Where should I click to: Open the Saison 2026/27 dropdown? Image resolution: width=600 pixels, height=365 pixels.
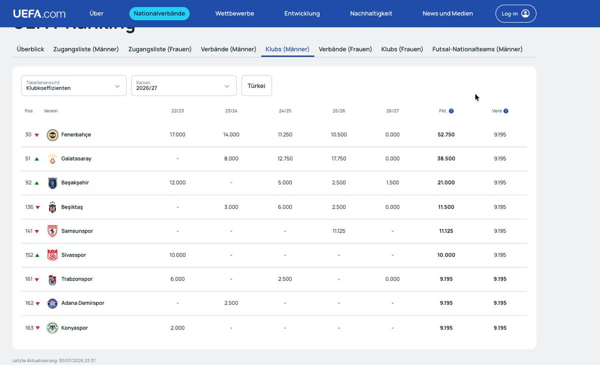click(x=184, y=85)
